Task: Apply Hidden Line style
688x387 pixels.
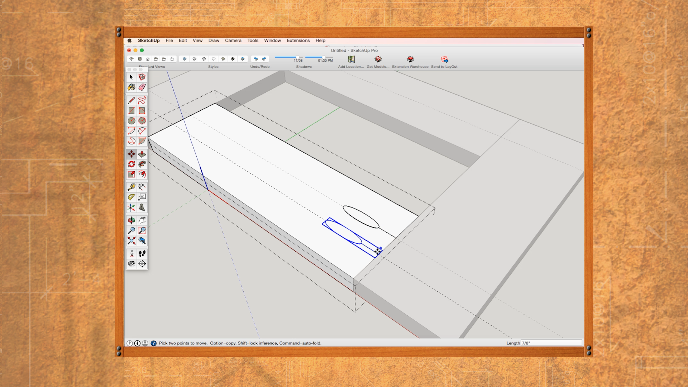Action: pos(214,59)
